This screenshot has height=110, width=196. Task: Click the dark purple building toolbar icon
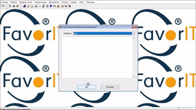pyautogui.click(x=24, y=6)
